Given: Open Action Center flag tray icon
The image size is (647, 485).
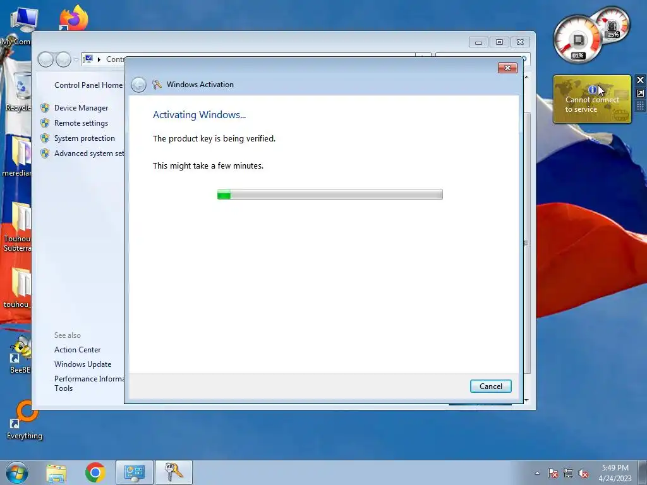Looking at the screenshot, I should click(x=553, y=473).
